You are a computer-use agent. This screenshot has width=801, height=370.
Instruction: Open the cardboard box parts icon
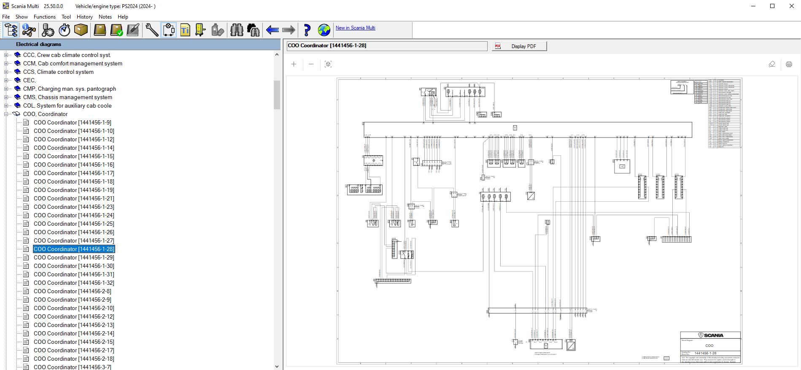[81, 30]
